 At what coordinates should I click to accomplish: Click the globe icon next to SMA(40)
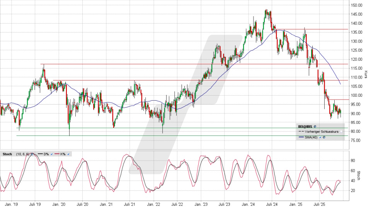point(324,137)
